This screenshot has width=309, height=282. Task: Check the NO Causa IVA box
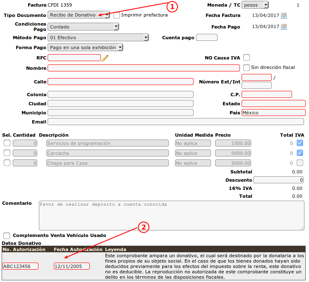pos(247,58)
